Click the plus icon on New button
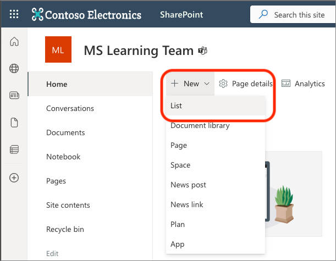The height and width of the screenshot is (261, 336). click(175, 84)
